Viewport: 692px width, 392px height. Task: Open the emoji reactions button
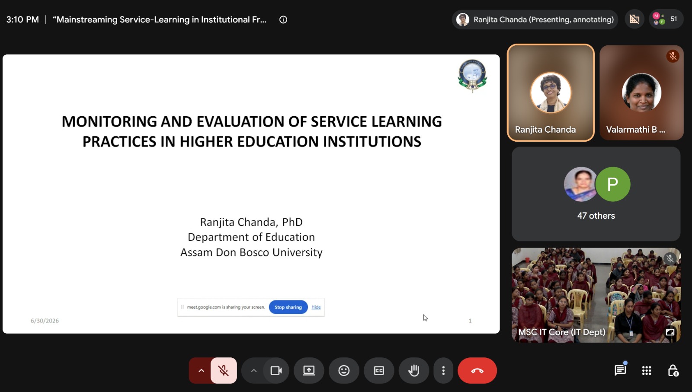pyautogui.click(x=344, y=370)
